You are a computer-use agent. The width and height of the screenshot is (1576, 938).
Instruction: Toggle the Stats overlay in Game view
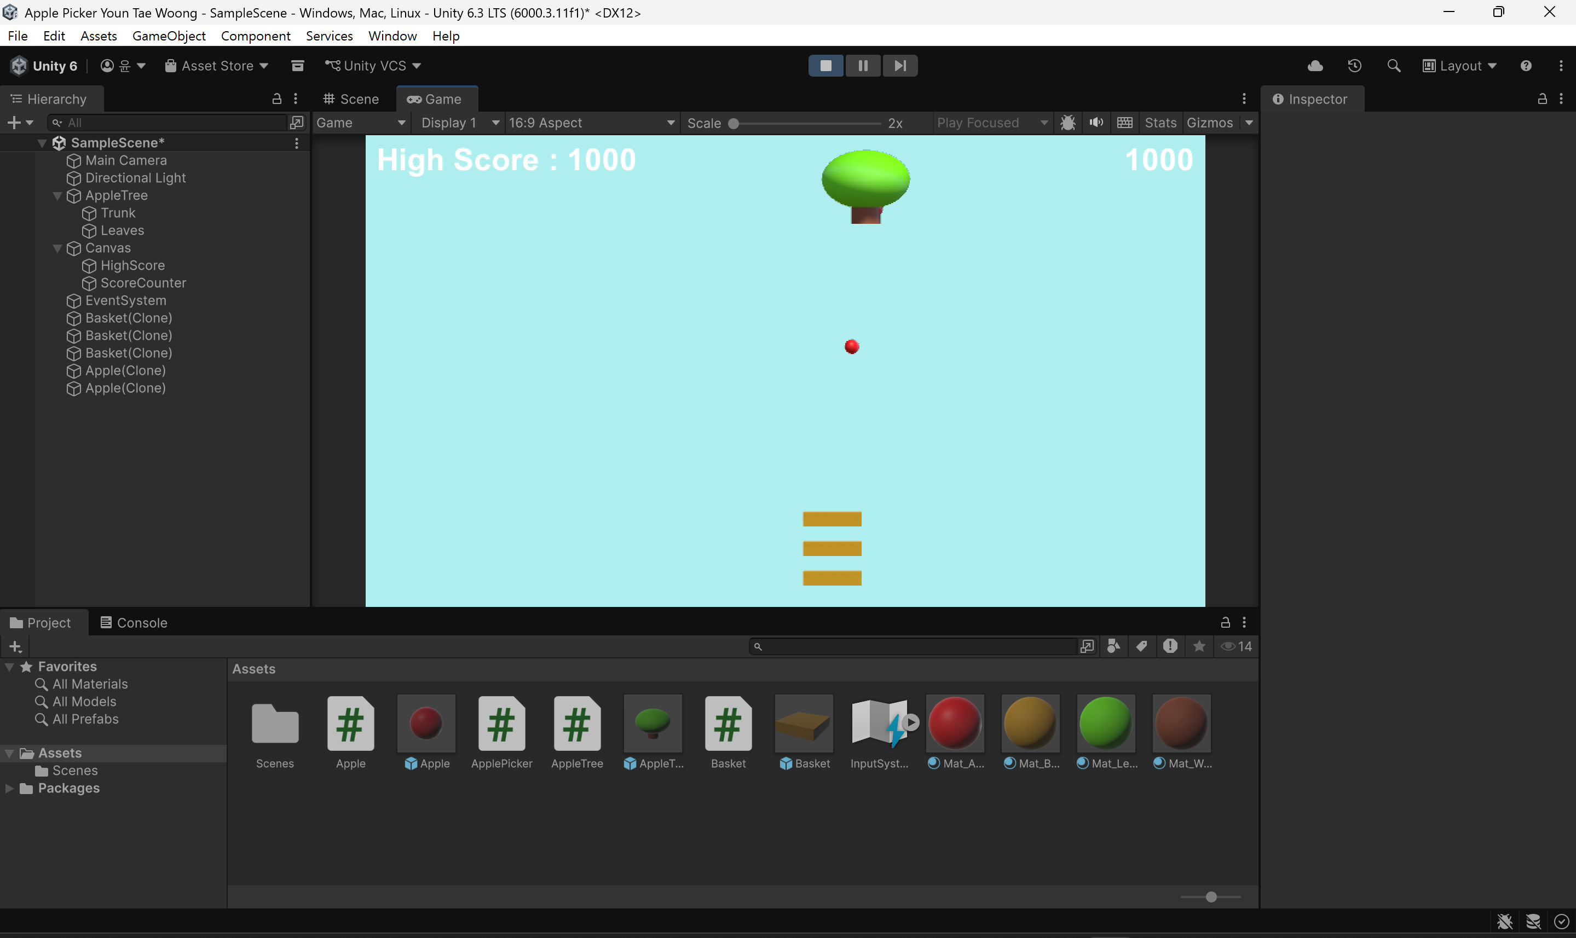[1161, 123]
